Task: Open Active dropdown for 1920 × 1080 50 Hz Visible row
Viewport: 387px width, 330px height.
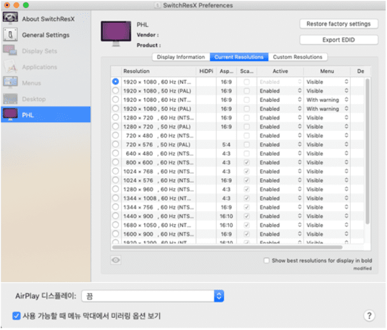Action: pyautogui.click(x=280, y=91)
